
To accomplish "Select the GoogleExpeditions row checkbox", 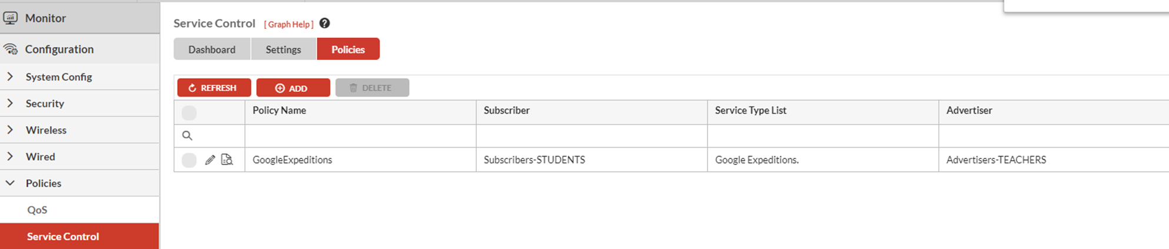I will coord(189,160).
